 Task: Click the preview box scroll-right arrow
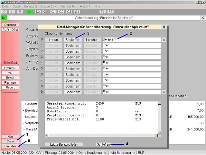click(x=156, y=135)
